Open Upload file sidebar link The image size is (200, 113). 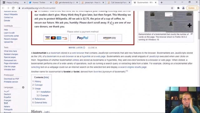8,42
